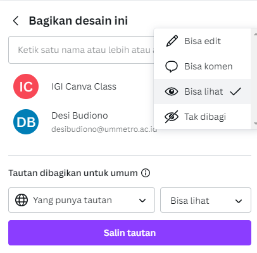This screenshot has width=257, height=253.
Task: Expand the Yang punya tautan dropdown
Action: [x=82, y=200]
